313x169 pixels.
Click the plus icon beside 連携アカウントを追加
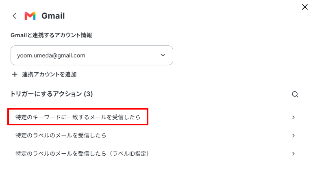(15, 74)
